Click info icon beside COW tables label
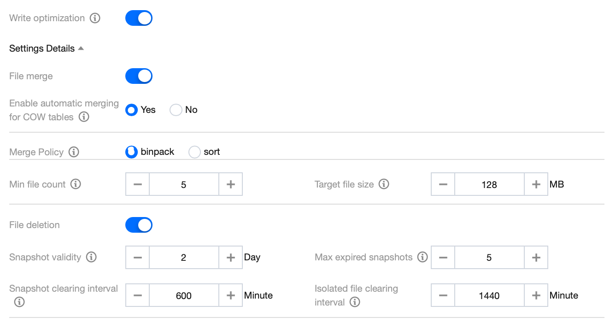 84,117
